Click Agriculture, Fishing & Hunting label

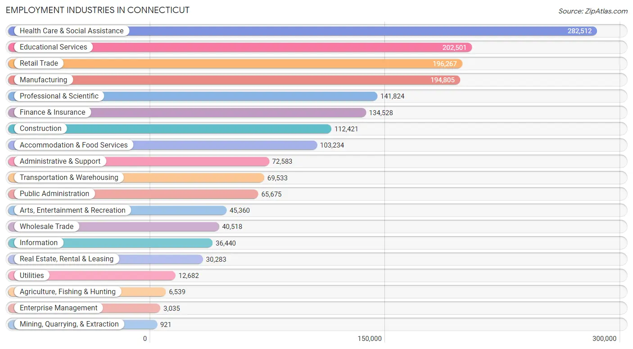tap(68, 292)
